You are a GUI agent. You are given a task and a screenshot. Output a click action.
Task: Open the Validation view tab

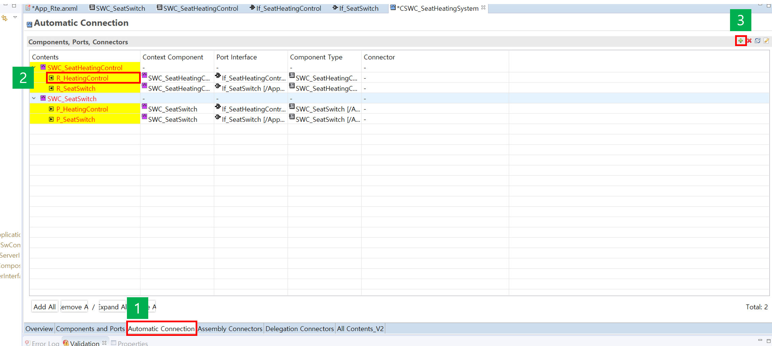point(84,343)
